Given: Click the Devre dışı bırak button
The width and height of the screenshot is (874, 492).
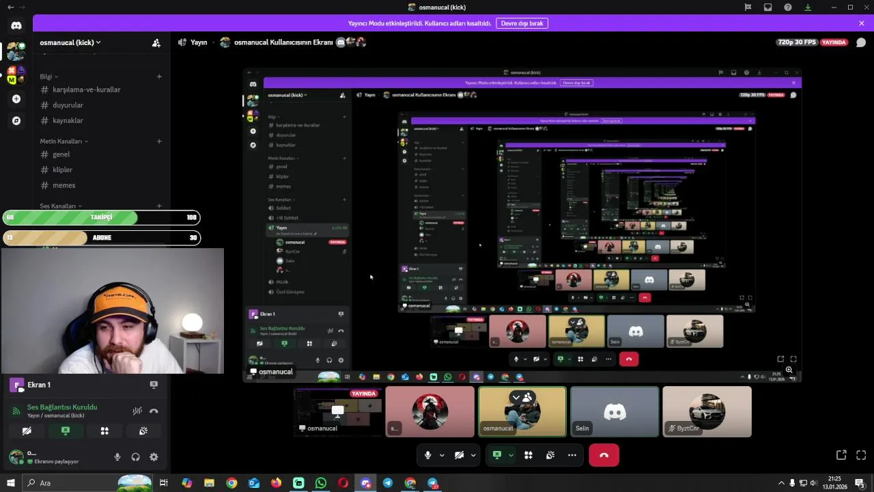Looking at the screenshot, I should 522,23.
